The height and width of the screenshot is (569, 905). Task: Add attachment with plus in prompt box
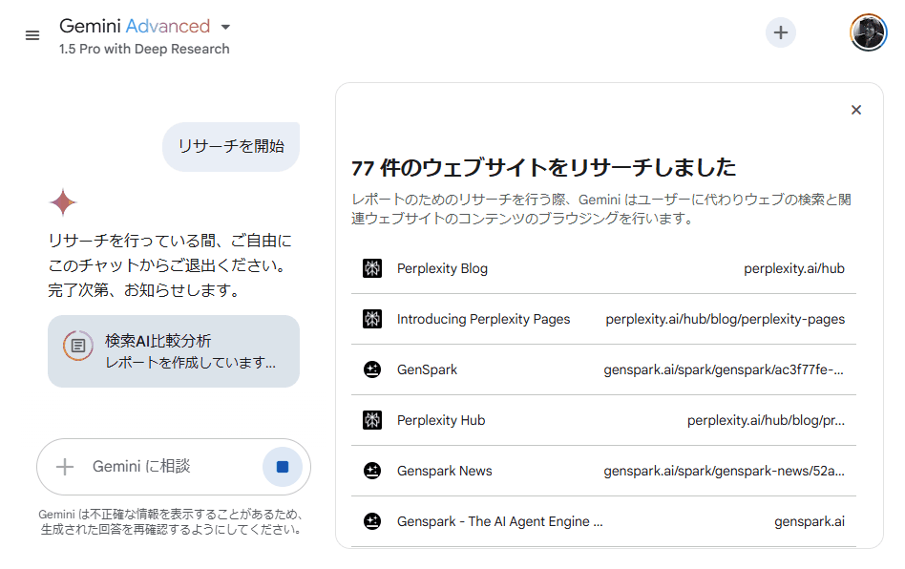click(x=65, y=466)
